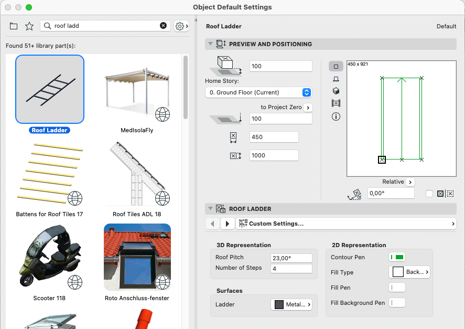Image resolution: width=465 pixels, height=329 pixels.
Task: Click in the roof ladd search field
Action: (x=105, y=26)
